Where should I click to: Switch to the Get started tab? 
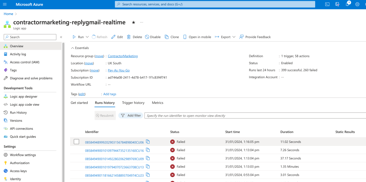79,103
